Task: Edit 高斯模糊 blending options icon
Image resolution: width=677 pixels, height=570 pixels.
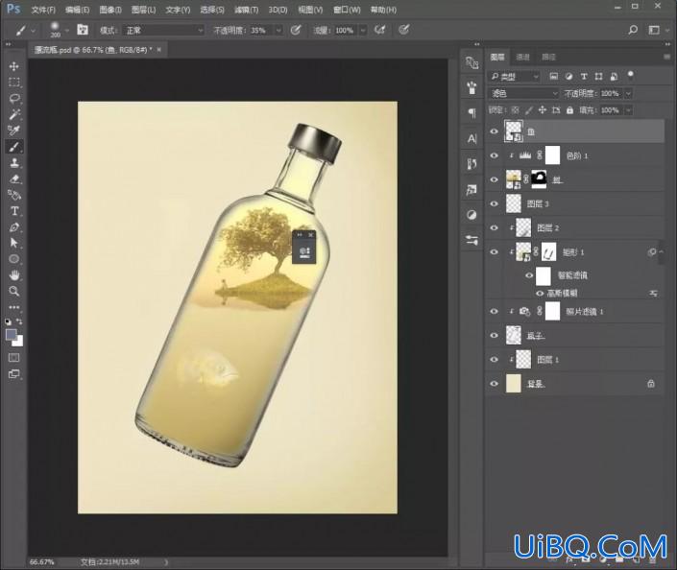Action: (x=654, y=294)
